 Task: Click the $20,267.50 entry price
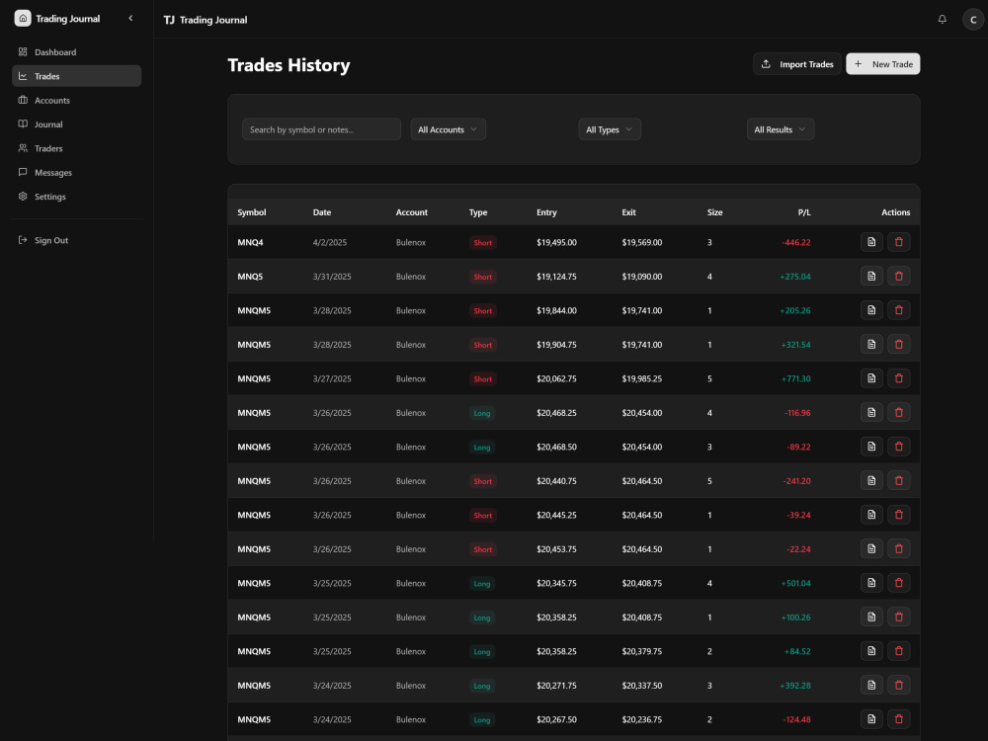(556, 719)
